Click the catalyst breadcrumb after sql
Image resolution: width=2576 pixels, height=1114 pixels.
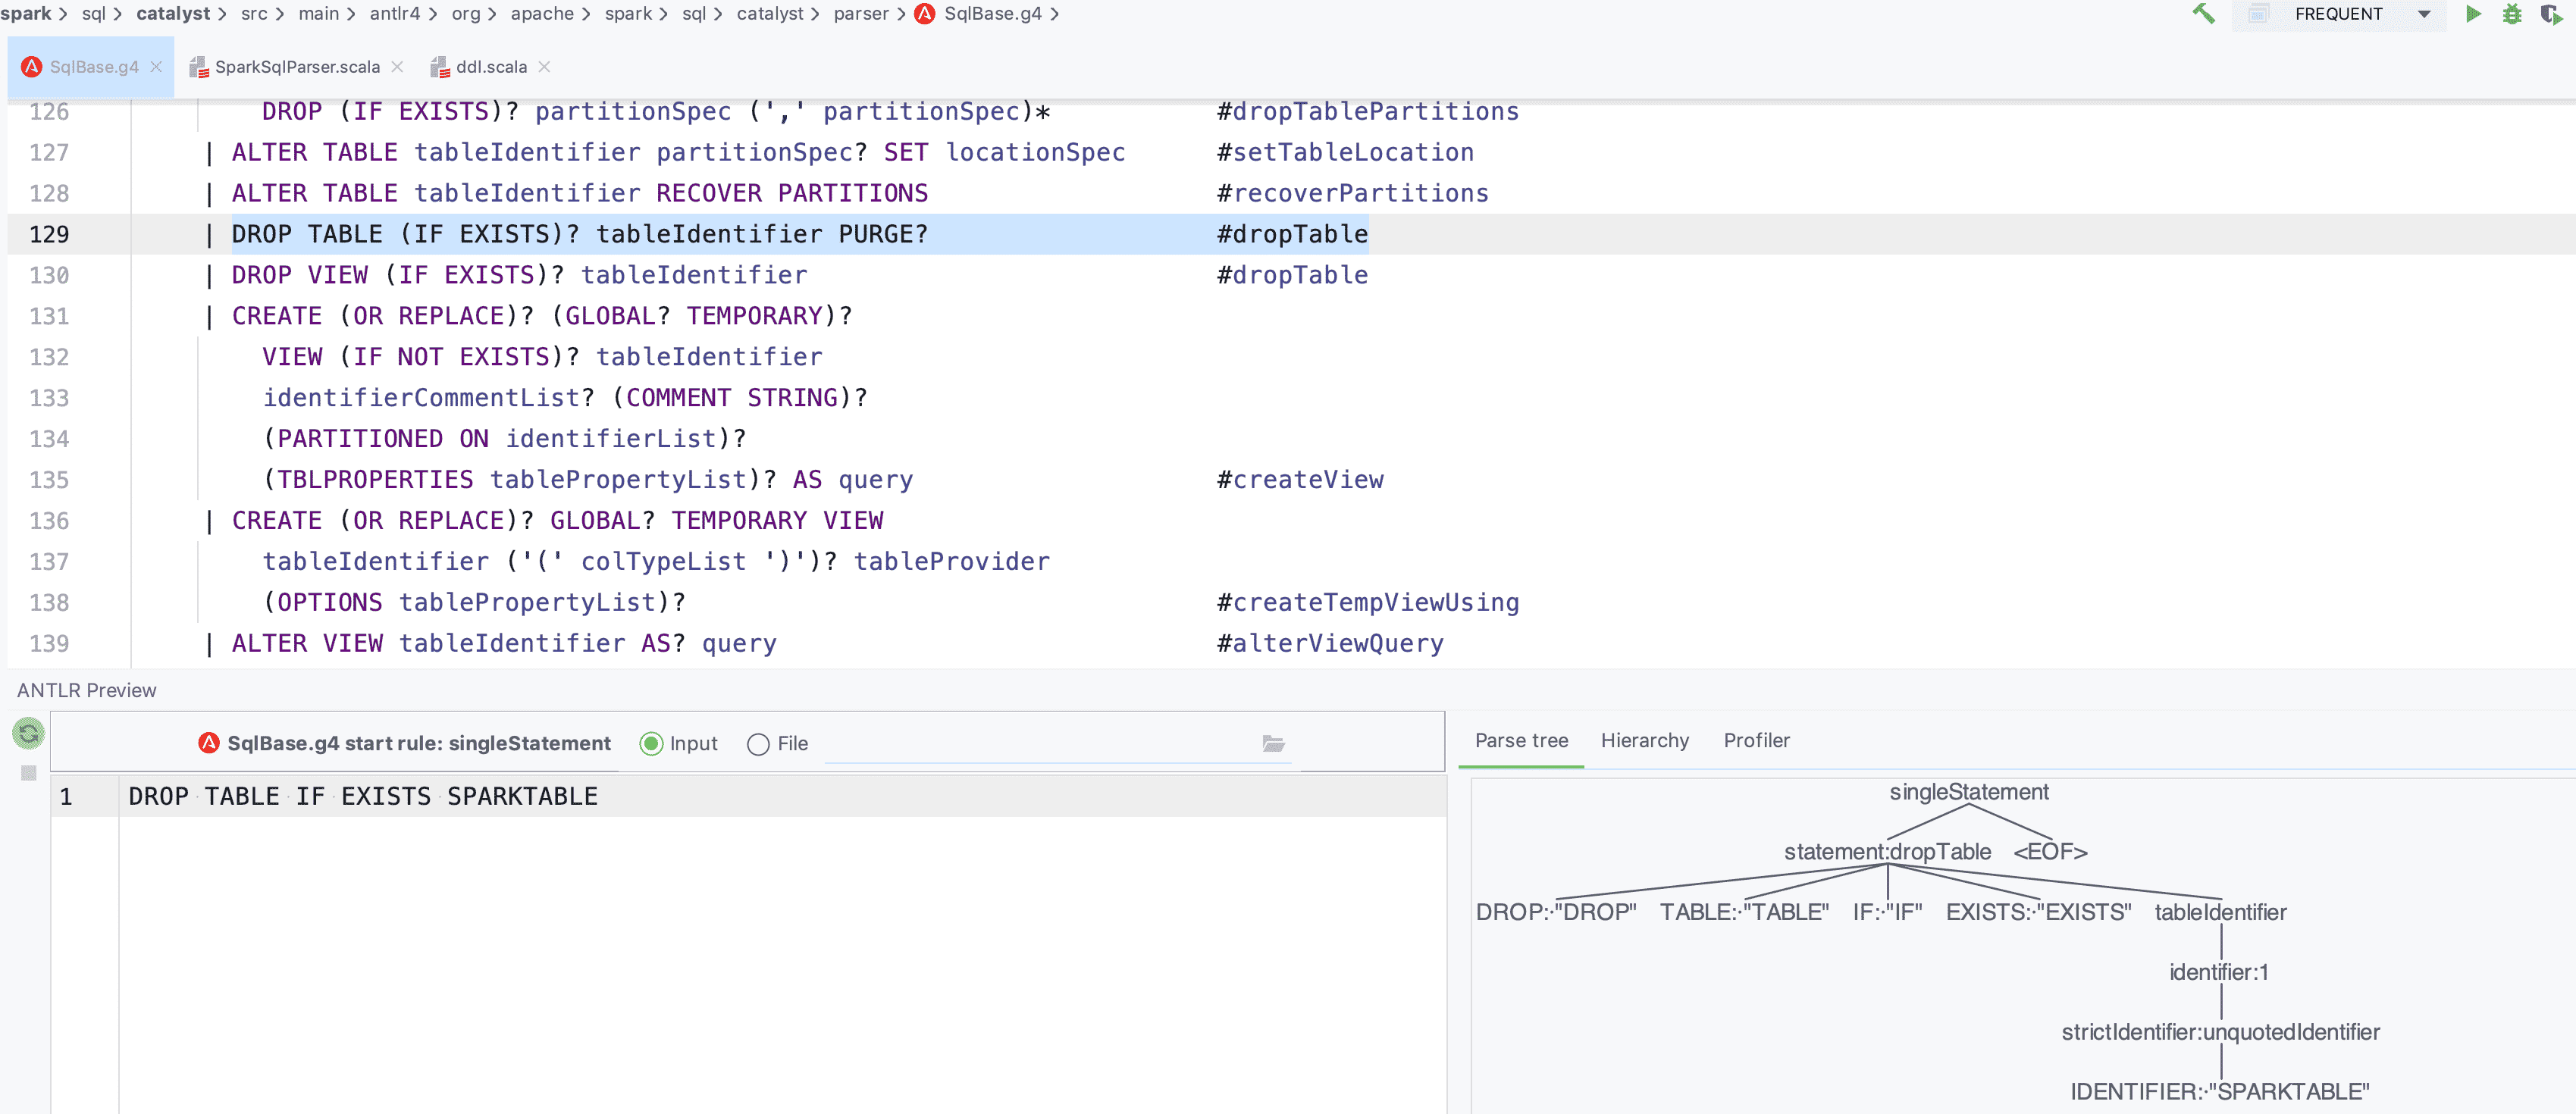pos(172,14)
